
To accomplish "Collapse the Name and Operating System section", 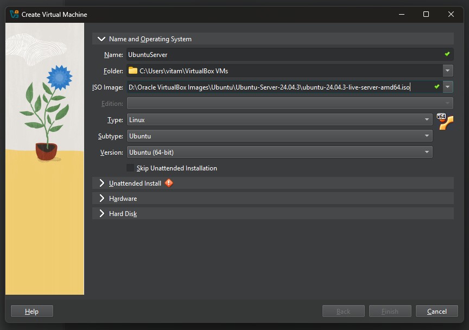I will pyautogui.click(x=102, y=39).
